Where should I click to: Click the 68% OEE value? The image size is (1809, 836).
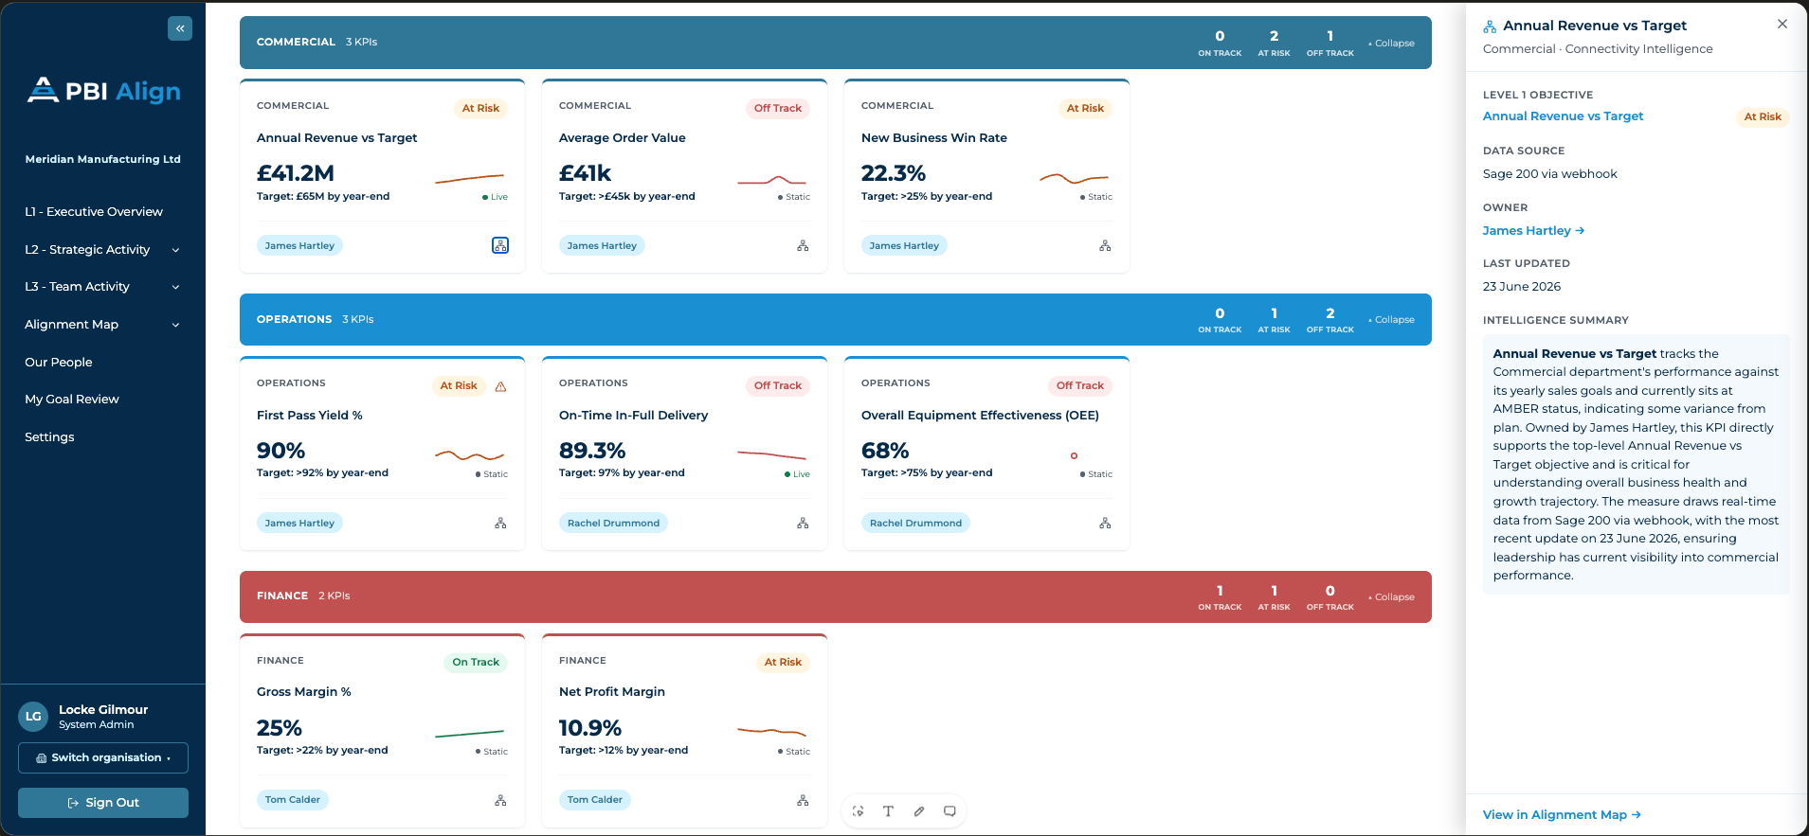[885, 451]
